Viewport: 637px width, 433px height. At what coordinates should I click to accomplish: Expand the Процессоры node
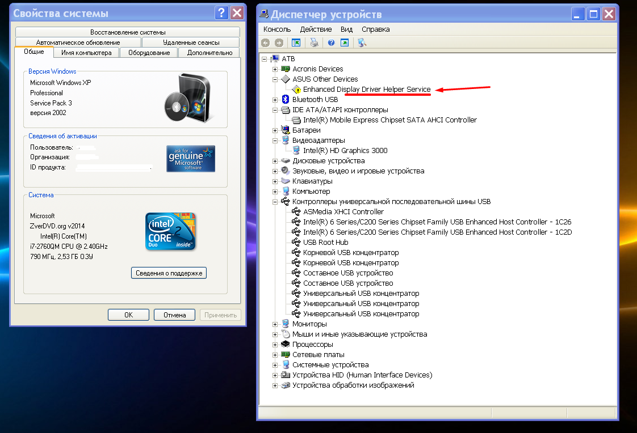pos(275,345)
